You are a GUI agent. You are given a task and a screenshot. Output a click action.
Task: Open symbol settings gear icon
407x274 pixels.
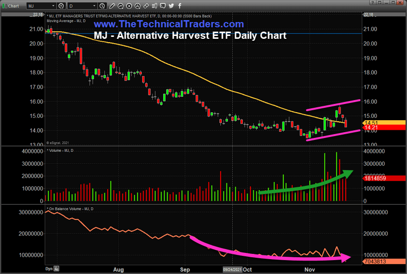click(x=61, y=6)
